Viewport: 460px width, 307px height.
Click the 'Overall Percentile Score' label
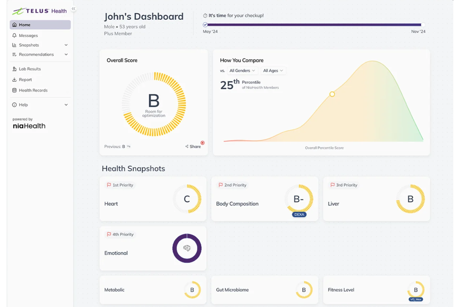[x=324, y=148]
